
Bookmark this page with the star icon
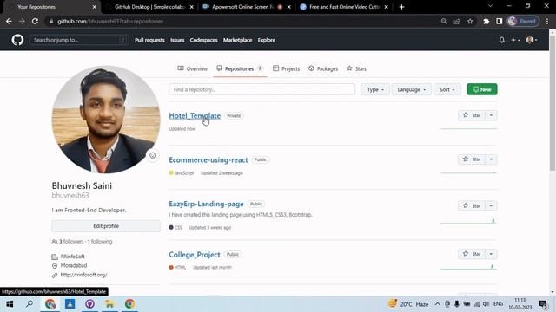[x=470, y=21]
